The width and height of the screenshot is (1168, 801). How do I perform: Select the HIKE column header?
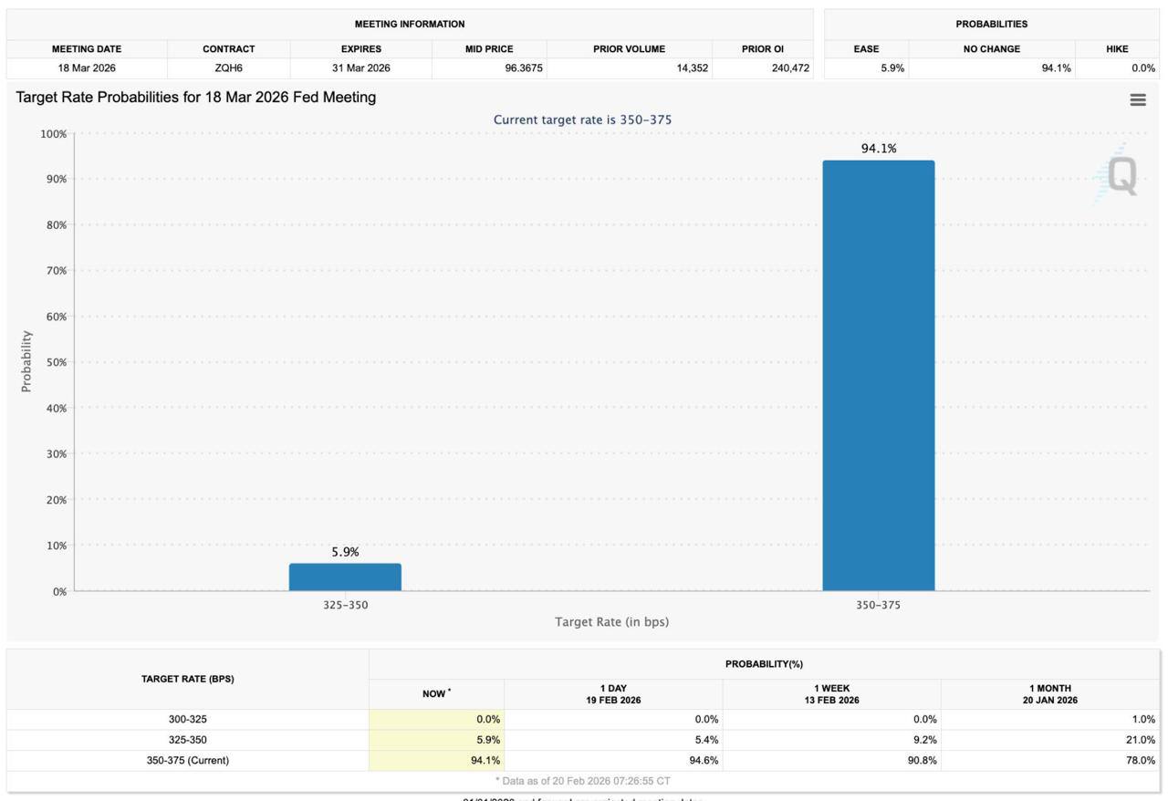pos(1117,49)
